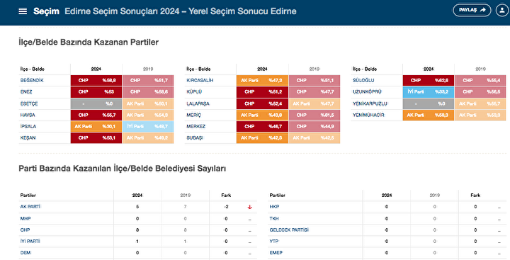Select the first 2019 column header
Image resolution: width=510 pixels, height=260 pixels.
pos(148,69)
